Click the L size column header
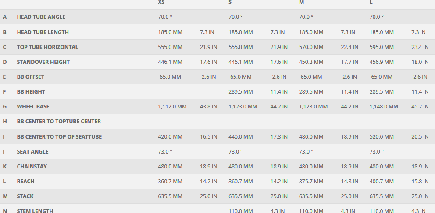Image resolution: width=435 pixels, height=213 pixels. point(371,3)
